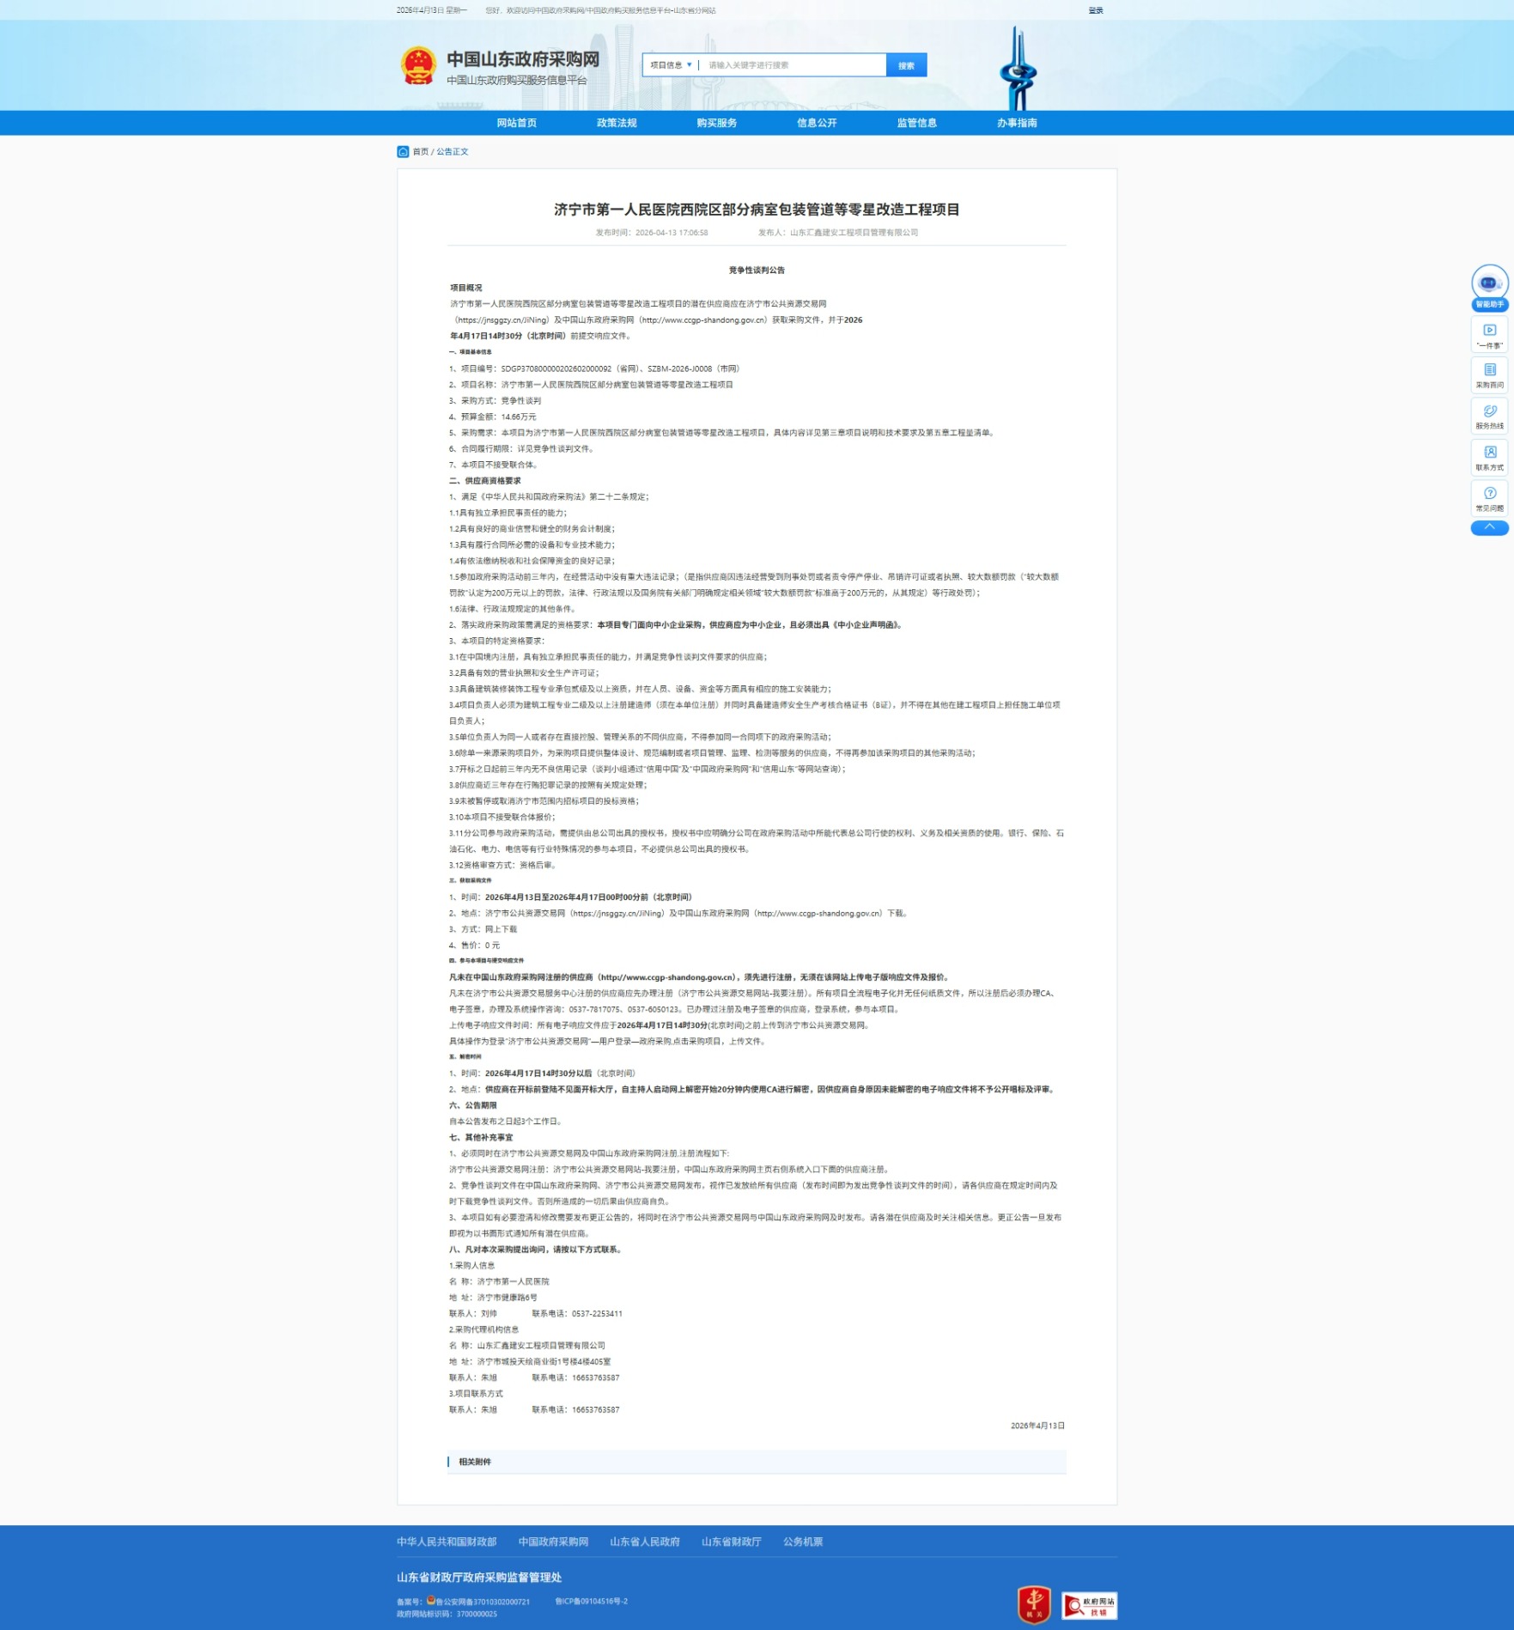This screenshot has width=1514, height=1630.
Task: Click the home icon in breadcrumb
Action: point(403,152)
